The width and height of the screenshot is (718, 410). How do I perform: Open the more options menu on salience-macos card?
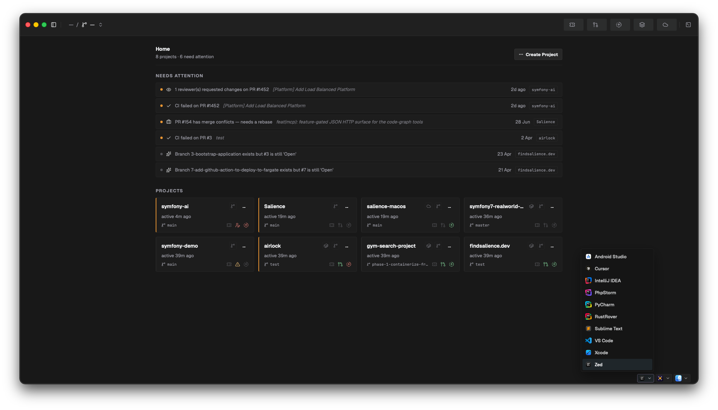[x=449, y=207]
